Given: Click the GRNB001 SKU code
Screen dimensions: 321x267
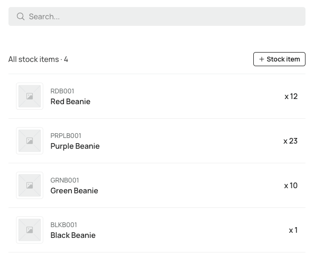Looking at the screenshot, I should 64,180.
